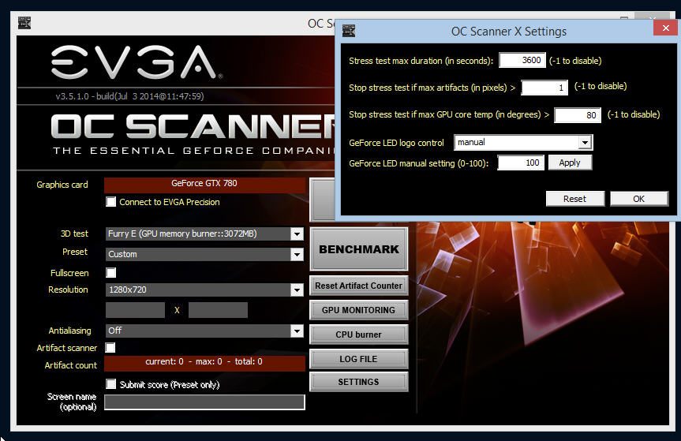The image size is (681, 441).
Task: Close the OC Scanner X Settings dialog
Action: pyautogui.click(x=665, y=28)
